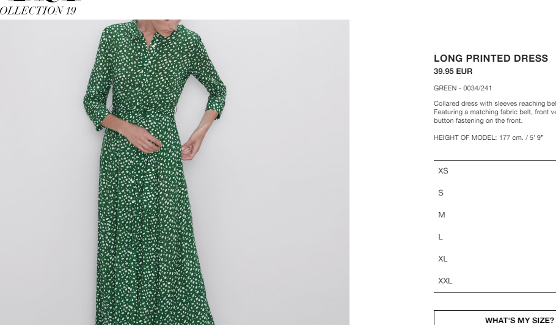This screenshot has width=556, height=325.
Task: Click the green dress product photo
Action: pos(175,172)
